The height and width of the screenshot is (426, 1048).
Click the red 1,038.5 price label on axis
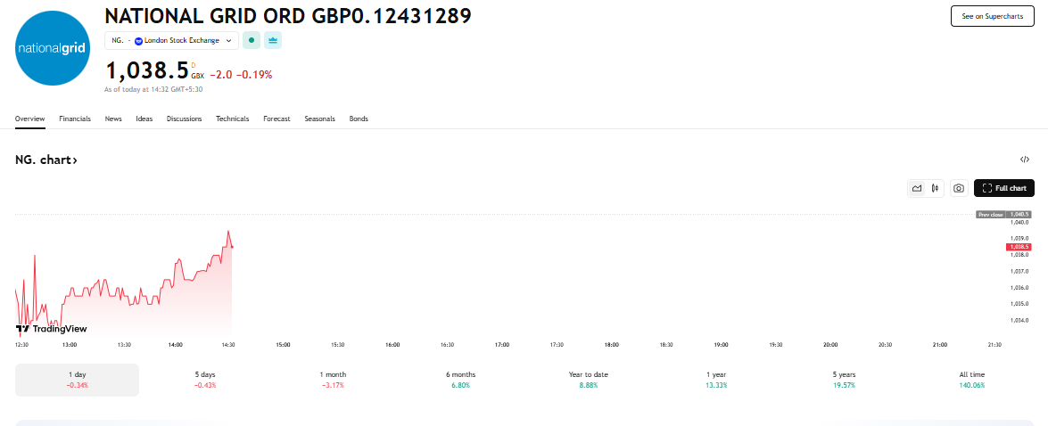coord(1019,247)
